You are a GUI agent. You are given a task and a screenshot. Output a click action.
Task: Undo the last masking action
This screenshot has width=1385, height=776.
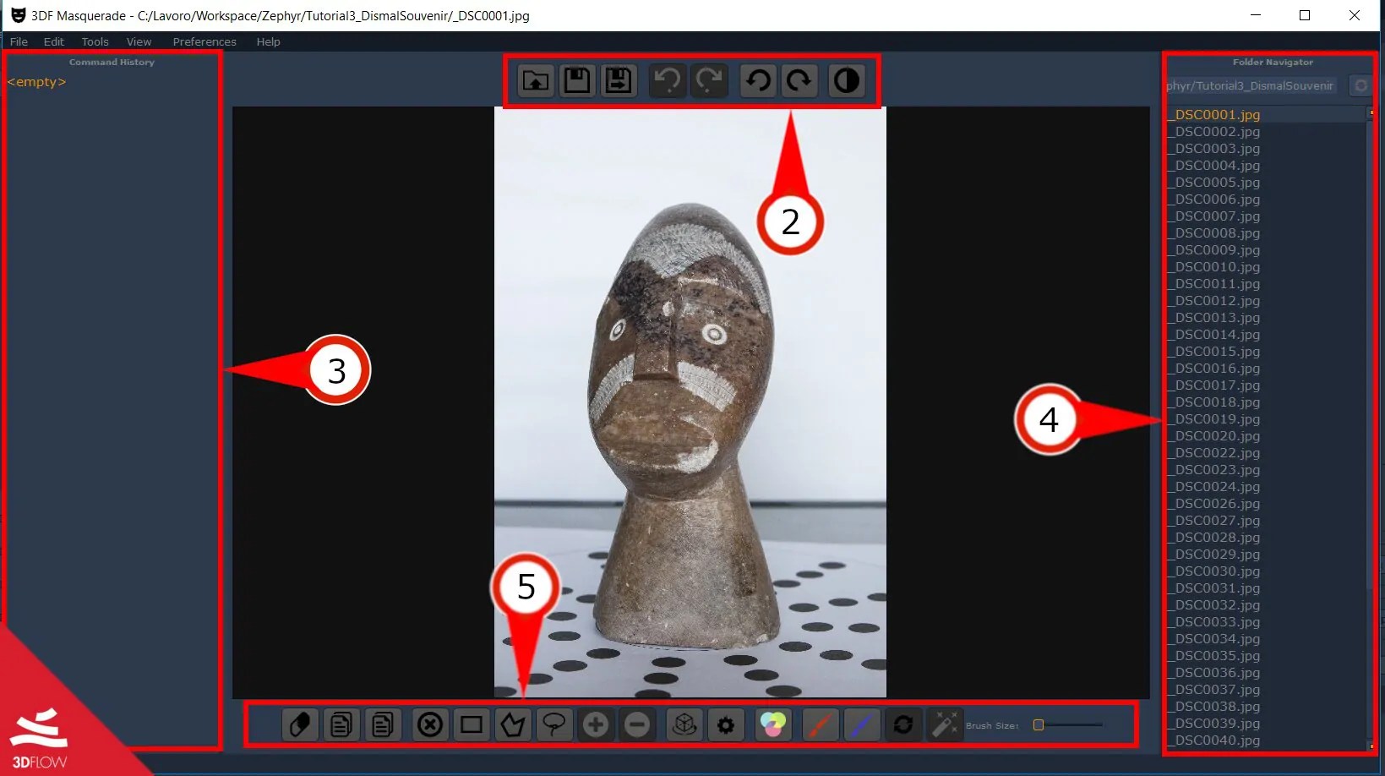click(x=667, y=80)
